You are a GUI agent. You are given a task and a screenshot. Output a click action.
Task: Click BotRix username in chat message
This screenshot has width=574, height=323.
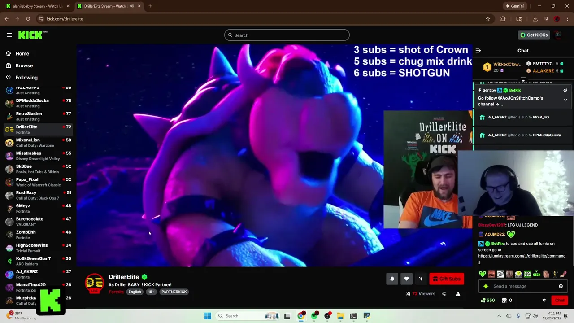point(497,244)
